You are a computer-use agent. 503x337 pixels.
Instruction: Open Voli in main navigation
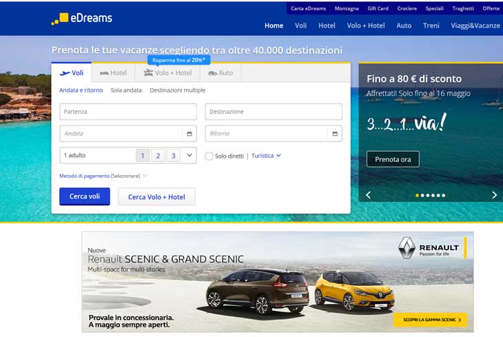point(301,25)
